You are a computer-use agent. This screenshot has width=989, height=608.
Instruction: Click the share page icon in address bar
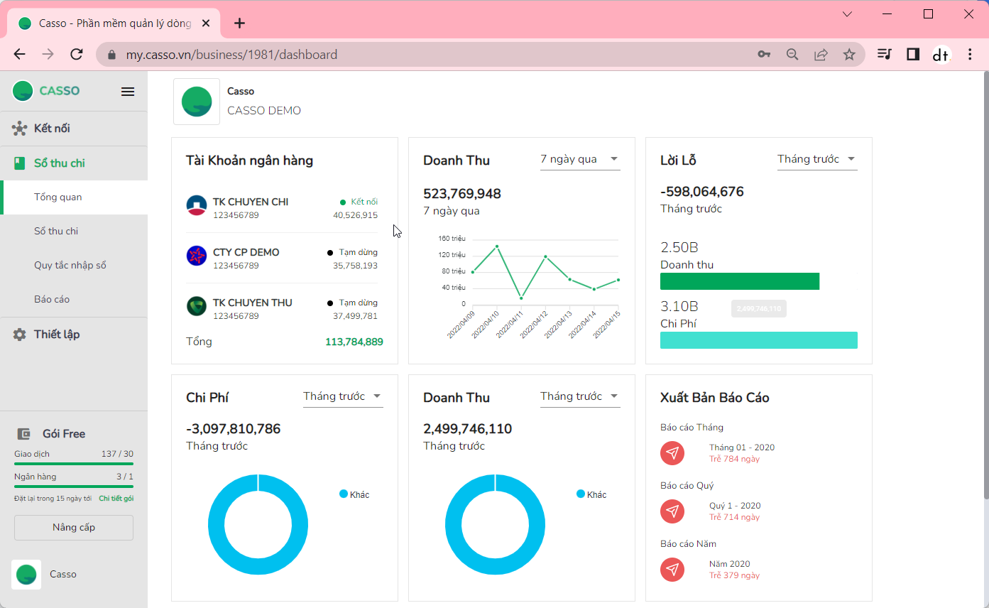(x=821, y=55)
